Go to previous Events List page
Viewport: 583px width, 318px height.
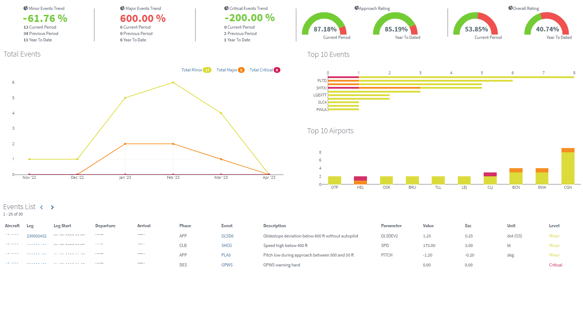pyautogui.click(x=41, y=207)
